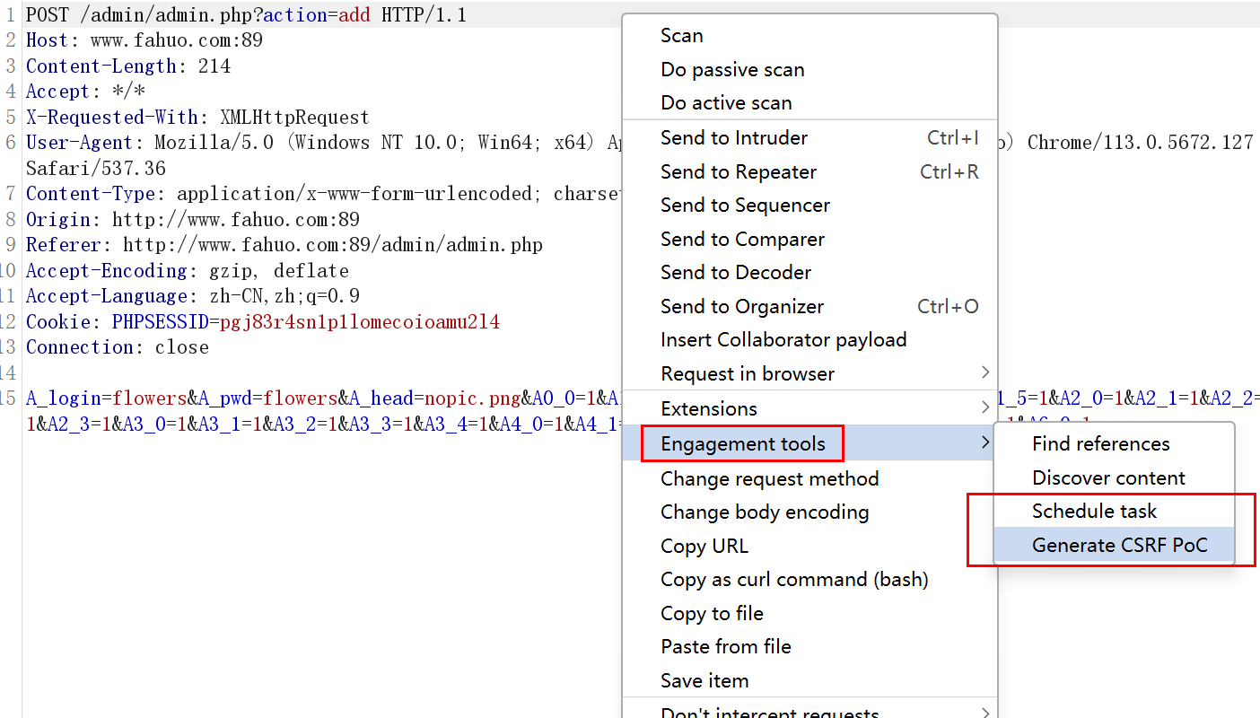
Task: Expand the Extensions submenu arrow
Action: pos(985,408)
